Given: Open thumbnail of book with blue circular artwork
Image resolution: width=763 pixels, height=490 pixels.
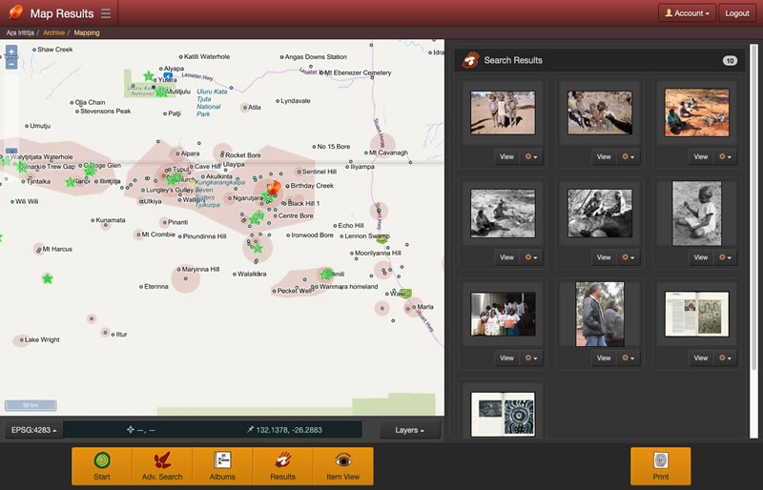Looking at the screenshot, I should [503, 414].
